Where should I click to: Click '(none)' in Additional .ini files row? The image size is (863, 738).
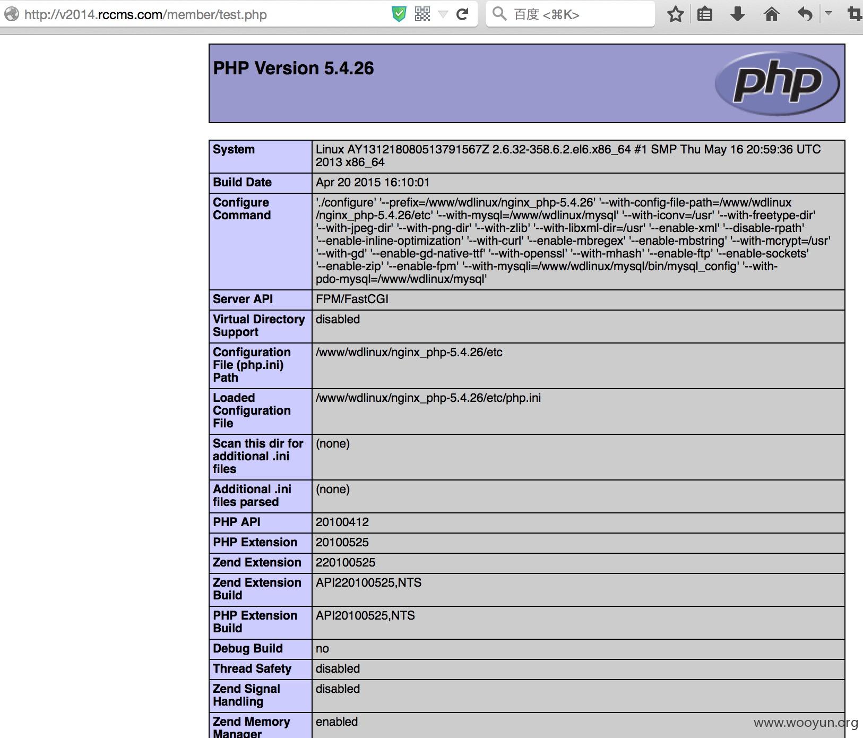click(x=333, y=490)
